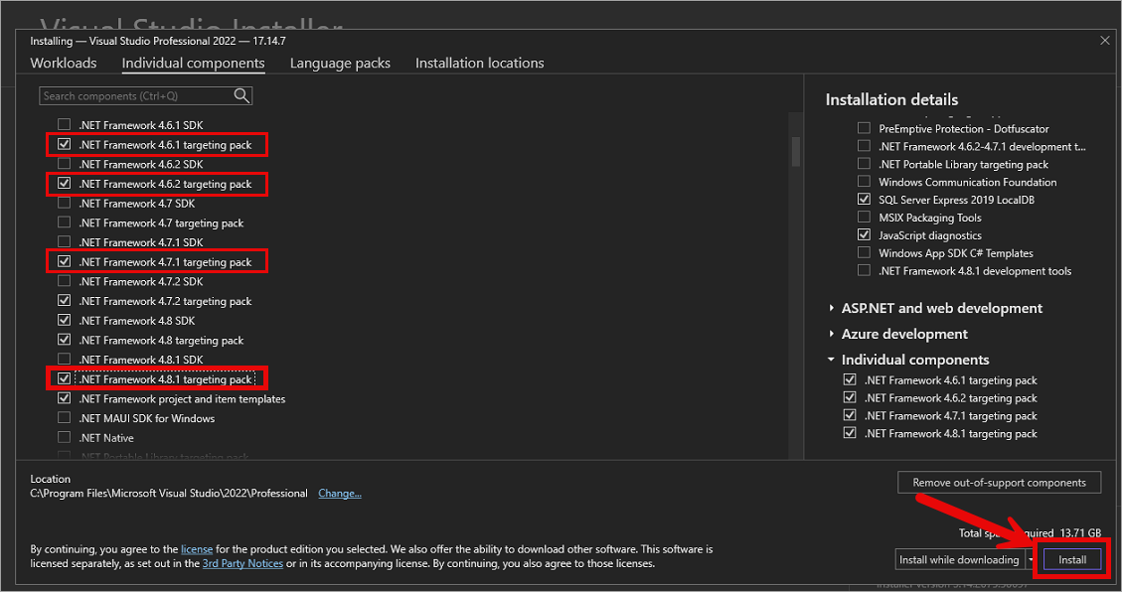The image size is (1122, 592).
Task: Go to the Installation locations tab
Action: [479, 63]
